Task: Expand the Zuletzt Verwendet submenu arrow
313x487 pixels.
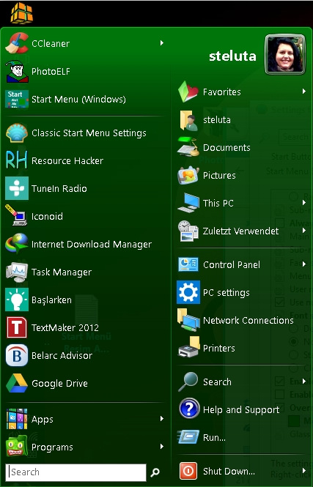Action: [304, 231]
